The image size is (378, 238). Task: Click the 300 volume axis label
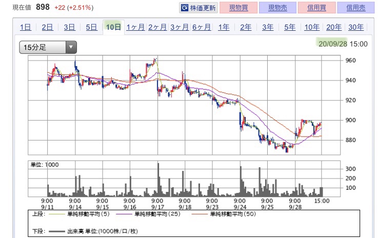[350, 169]
